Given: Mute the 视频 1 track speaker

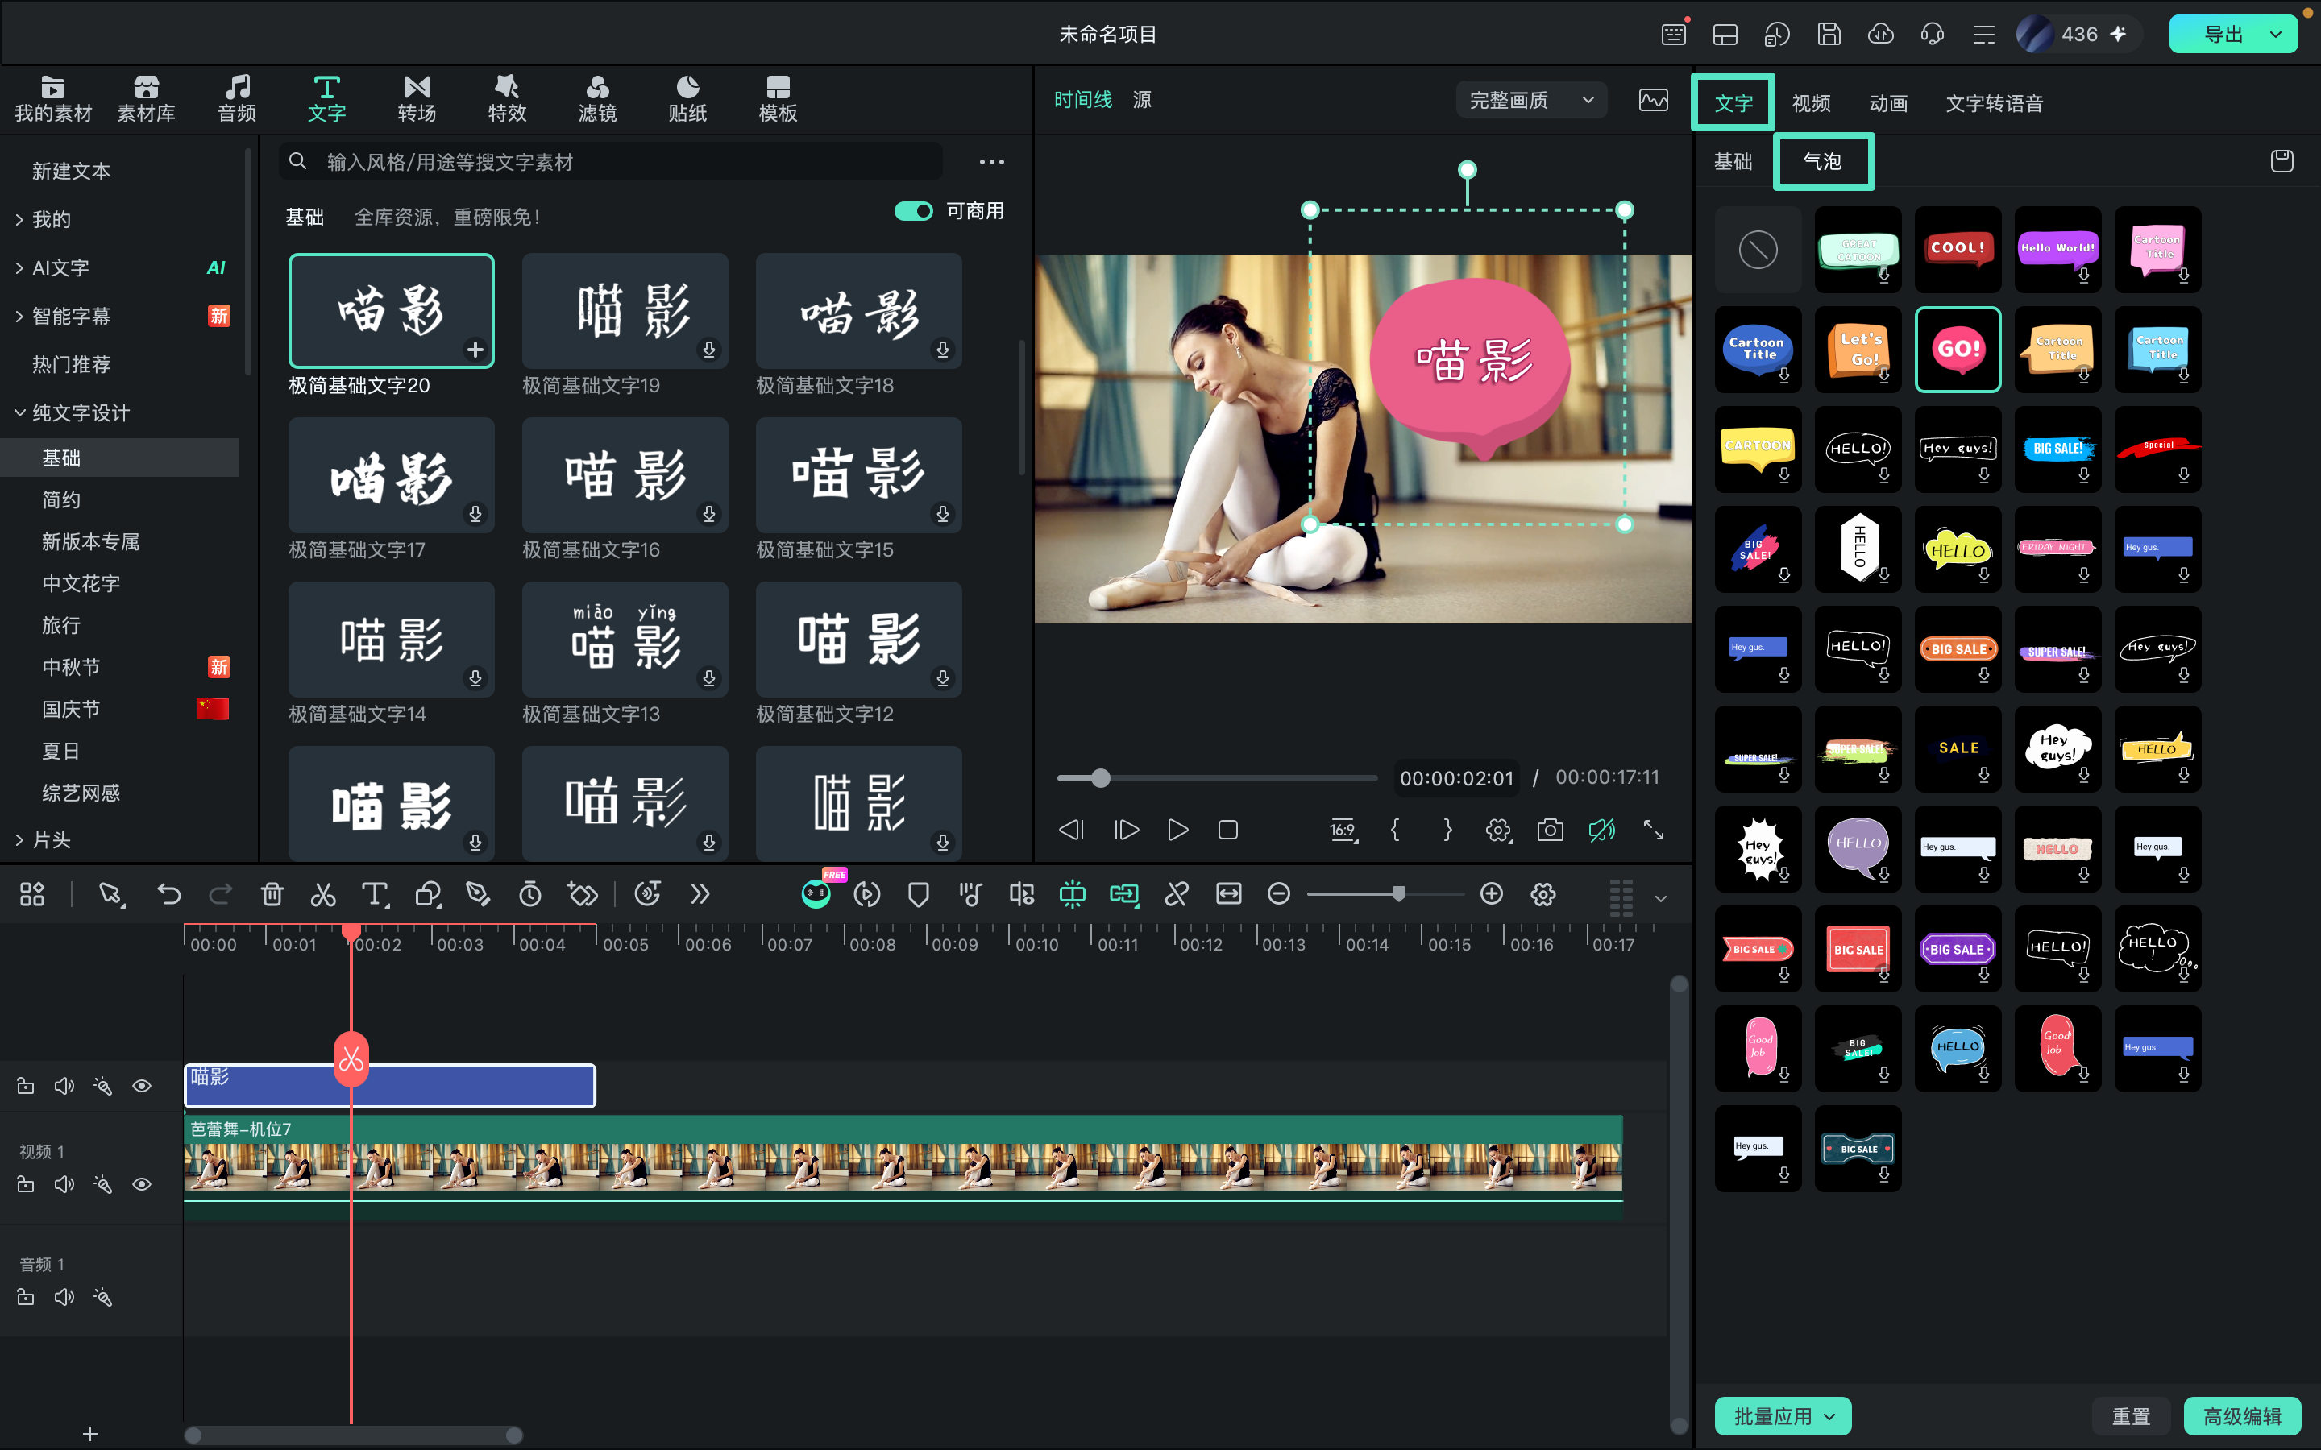Looking at the screenshot, I should [64, 1184].
